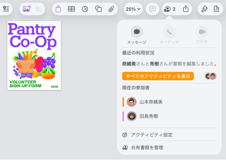Insert a table using the table icon
This screenshot has width=226, height=160.
click(71, 9)
